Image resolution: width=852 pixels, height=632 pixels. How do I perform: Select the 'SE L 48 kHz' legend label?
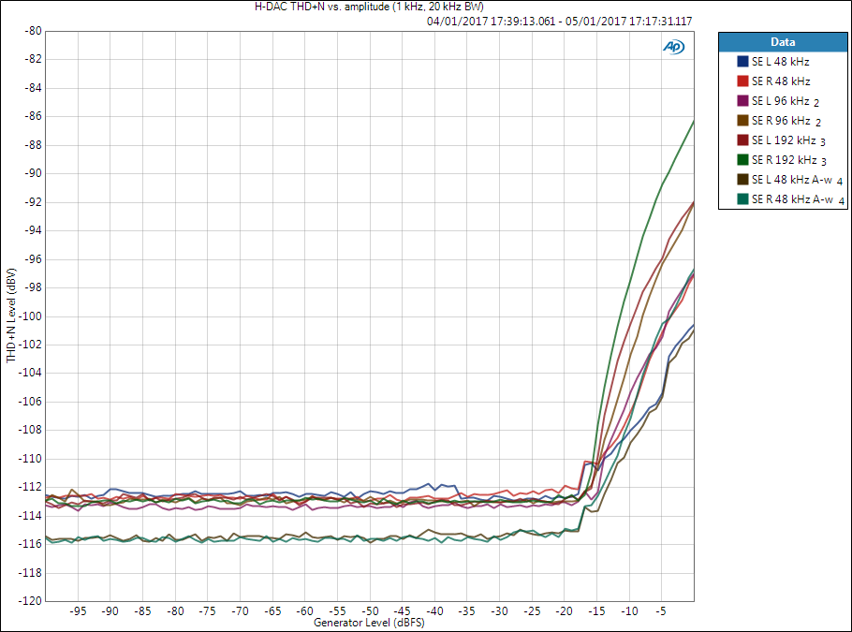click(780, 62)
